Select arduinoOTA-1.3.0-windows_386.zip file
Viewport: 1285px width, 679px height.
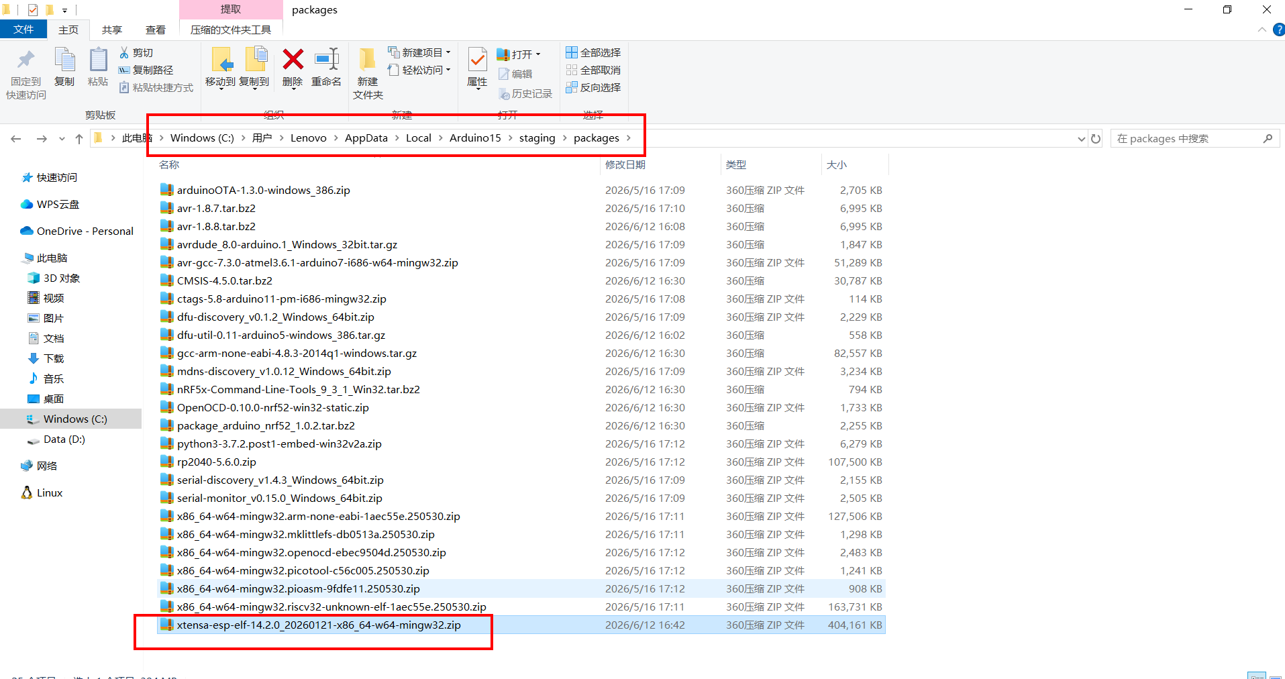point(521,190)
